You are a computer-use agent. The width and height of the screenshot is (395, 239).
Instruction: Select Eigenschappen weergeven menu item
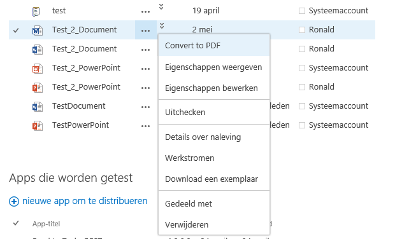tap(214, 67)
